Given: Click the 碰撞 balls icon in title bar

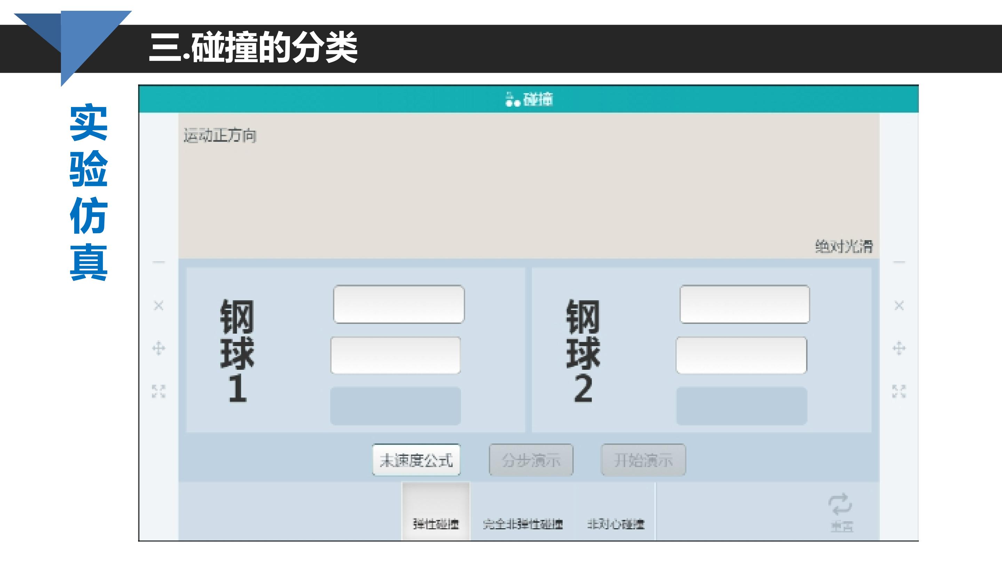Looking at the screenshot, I should click(x=512, y=99).
